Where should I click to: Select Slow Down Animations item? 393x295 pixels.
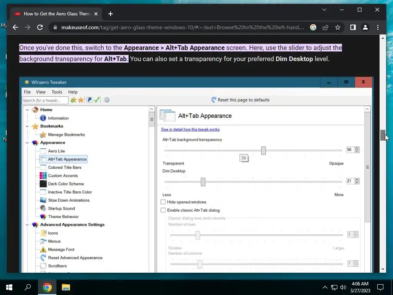pyautogui.click(x=69, y=200)
